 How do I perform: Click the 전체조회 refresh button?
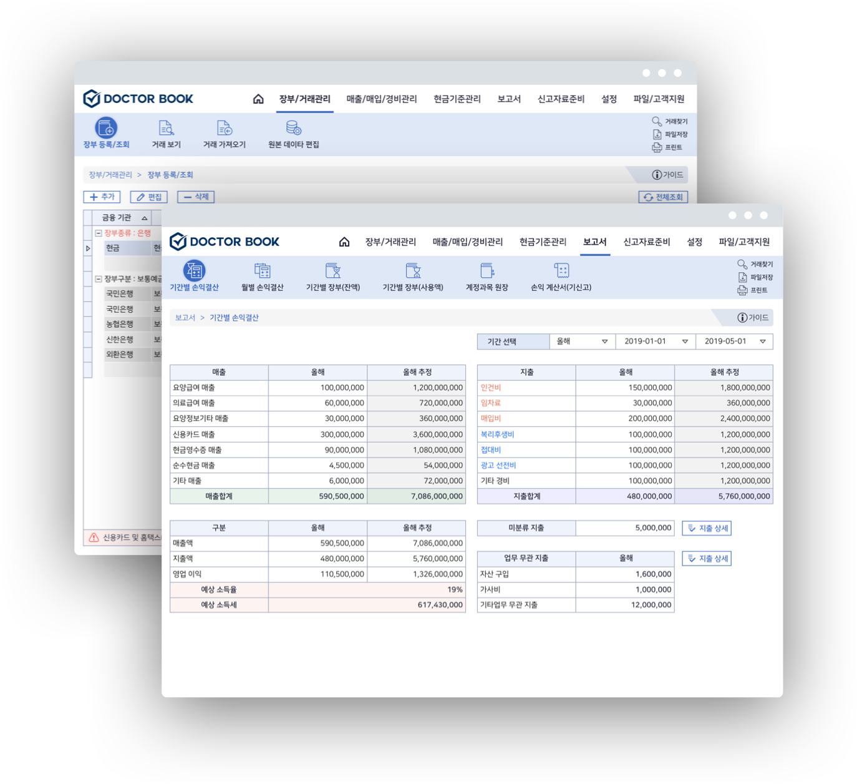point(663,197)
